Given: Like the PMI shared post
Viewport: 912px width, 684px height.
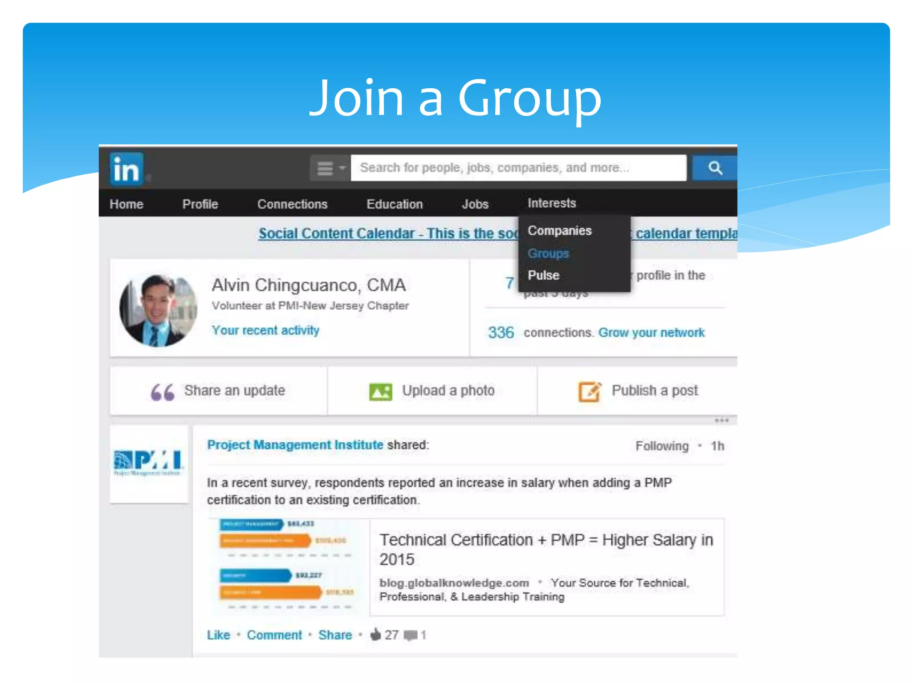Looking at the screenshot, I should [218, 635].
